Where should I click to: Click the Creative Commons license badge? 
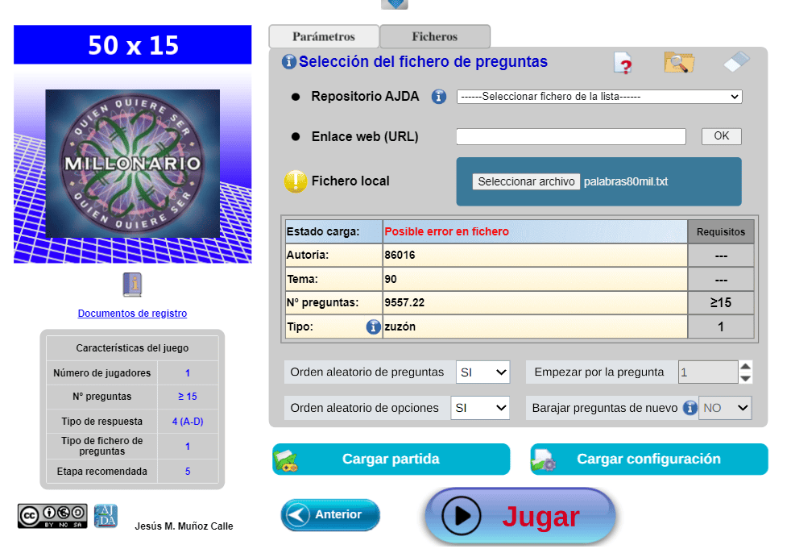[52, 516]
